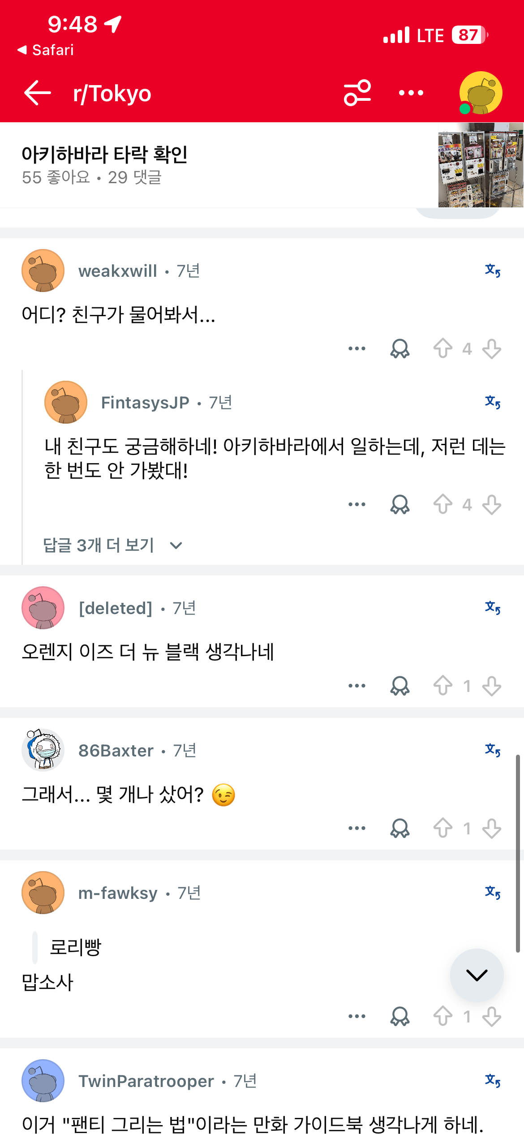524x1134 pixels.
Task: Award 86Baxter's comment
Action: (399, 828)
